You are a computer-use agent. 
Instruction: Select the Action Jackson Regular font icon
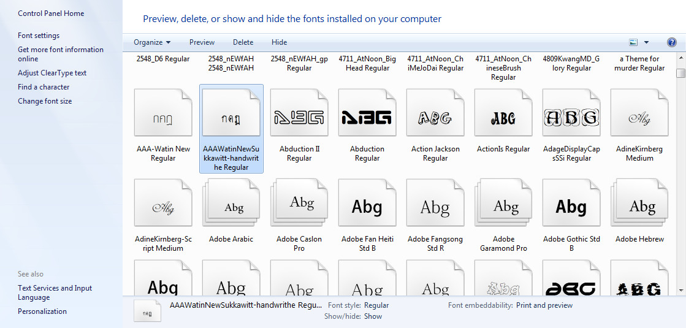pyautogui.click(x=435, y=113)
